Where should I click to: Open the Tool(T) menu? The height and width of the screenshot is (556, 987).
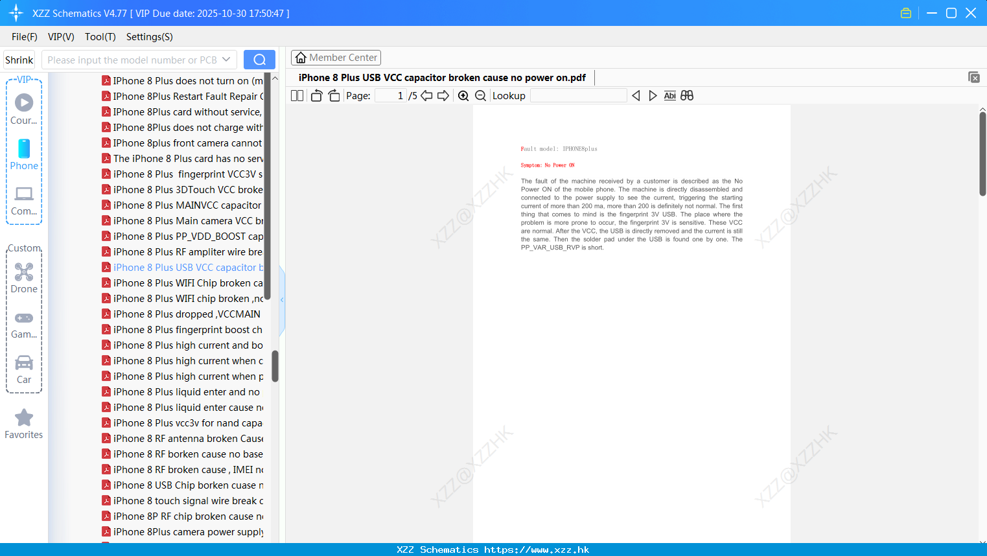(100, 37)
